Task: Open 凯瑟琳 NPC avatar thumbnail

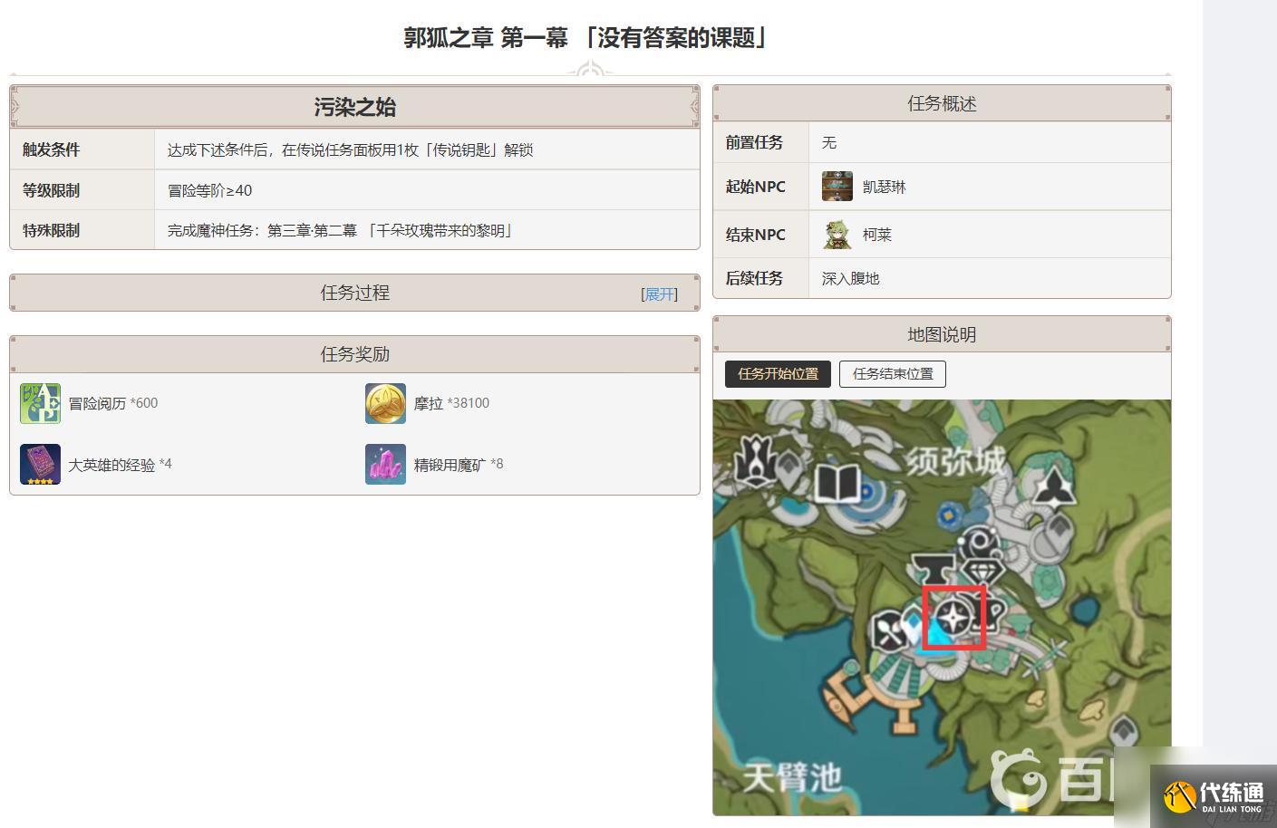Action: 837,187
